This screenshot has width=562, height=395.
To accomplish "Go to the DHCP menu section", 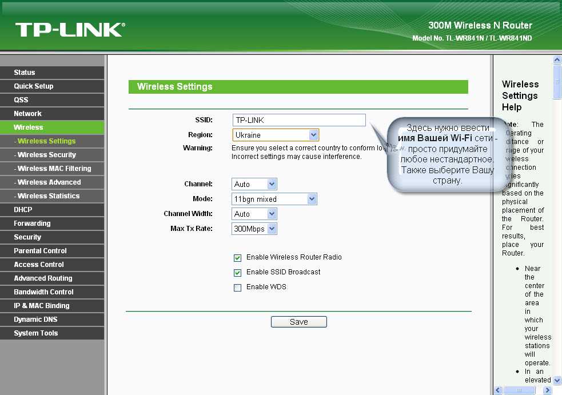I will pos(23,210).
